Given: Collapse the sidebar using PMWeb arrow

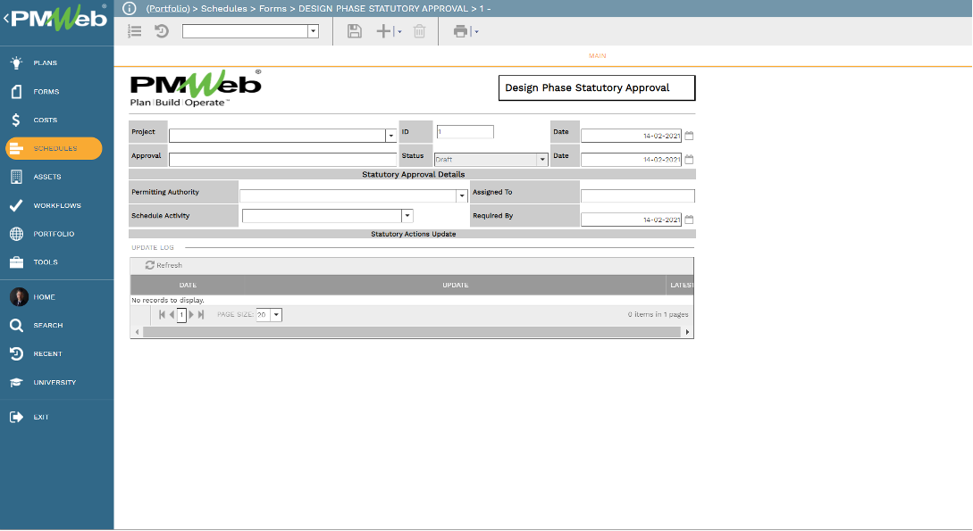Looking at the screenshot, I should pyautogui.click(x=6, y=18).
